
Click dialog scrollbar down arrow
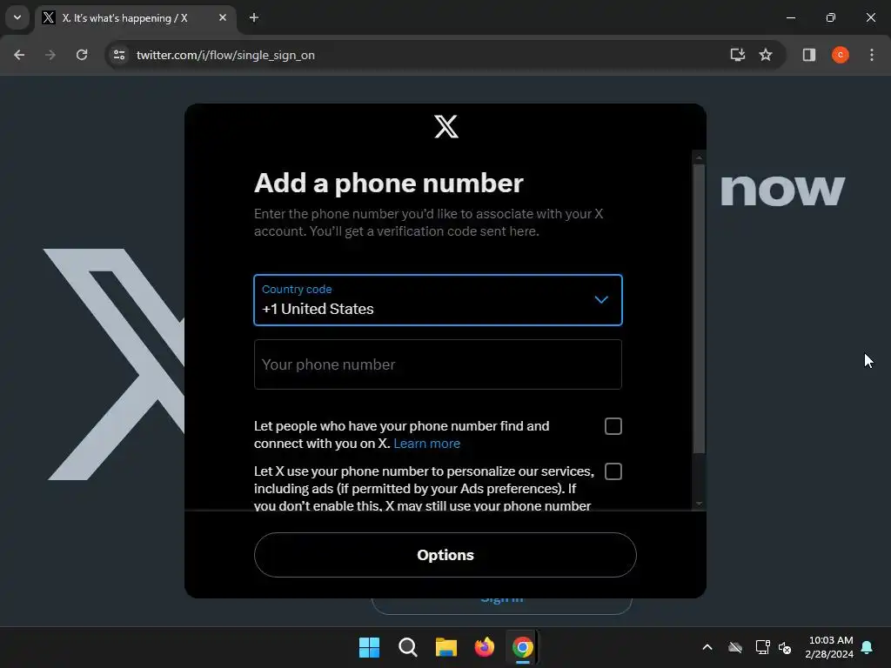coord(699,504)
